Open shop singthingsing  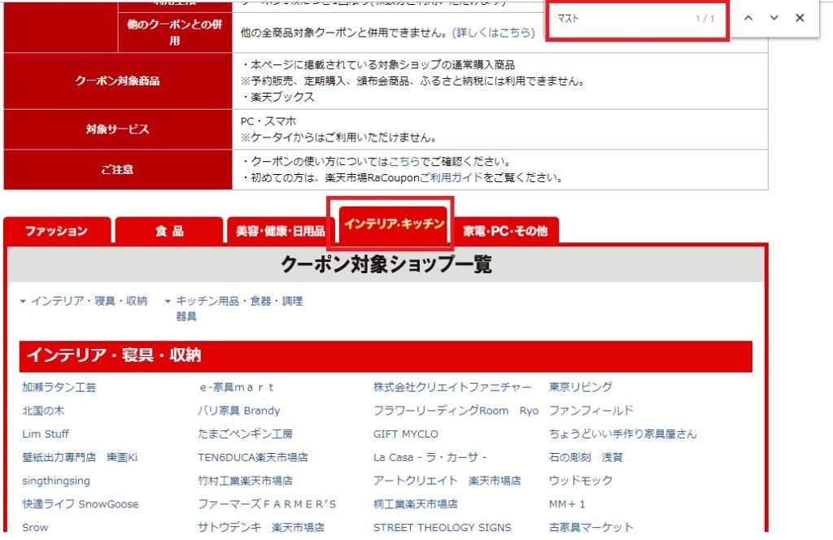pos(56,481)
